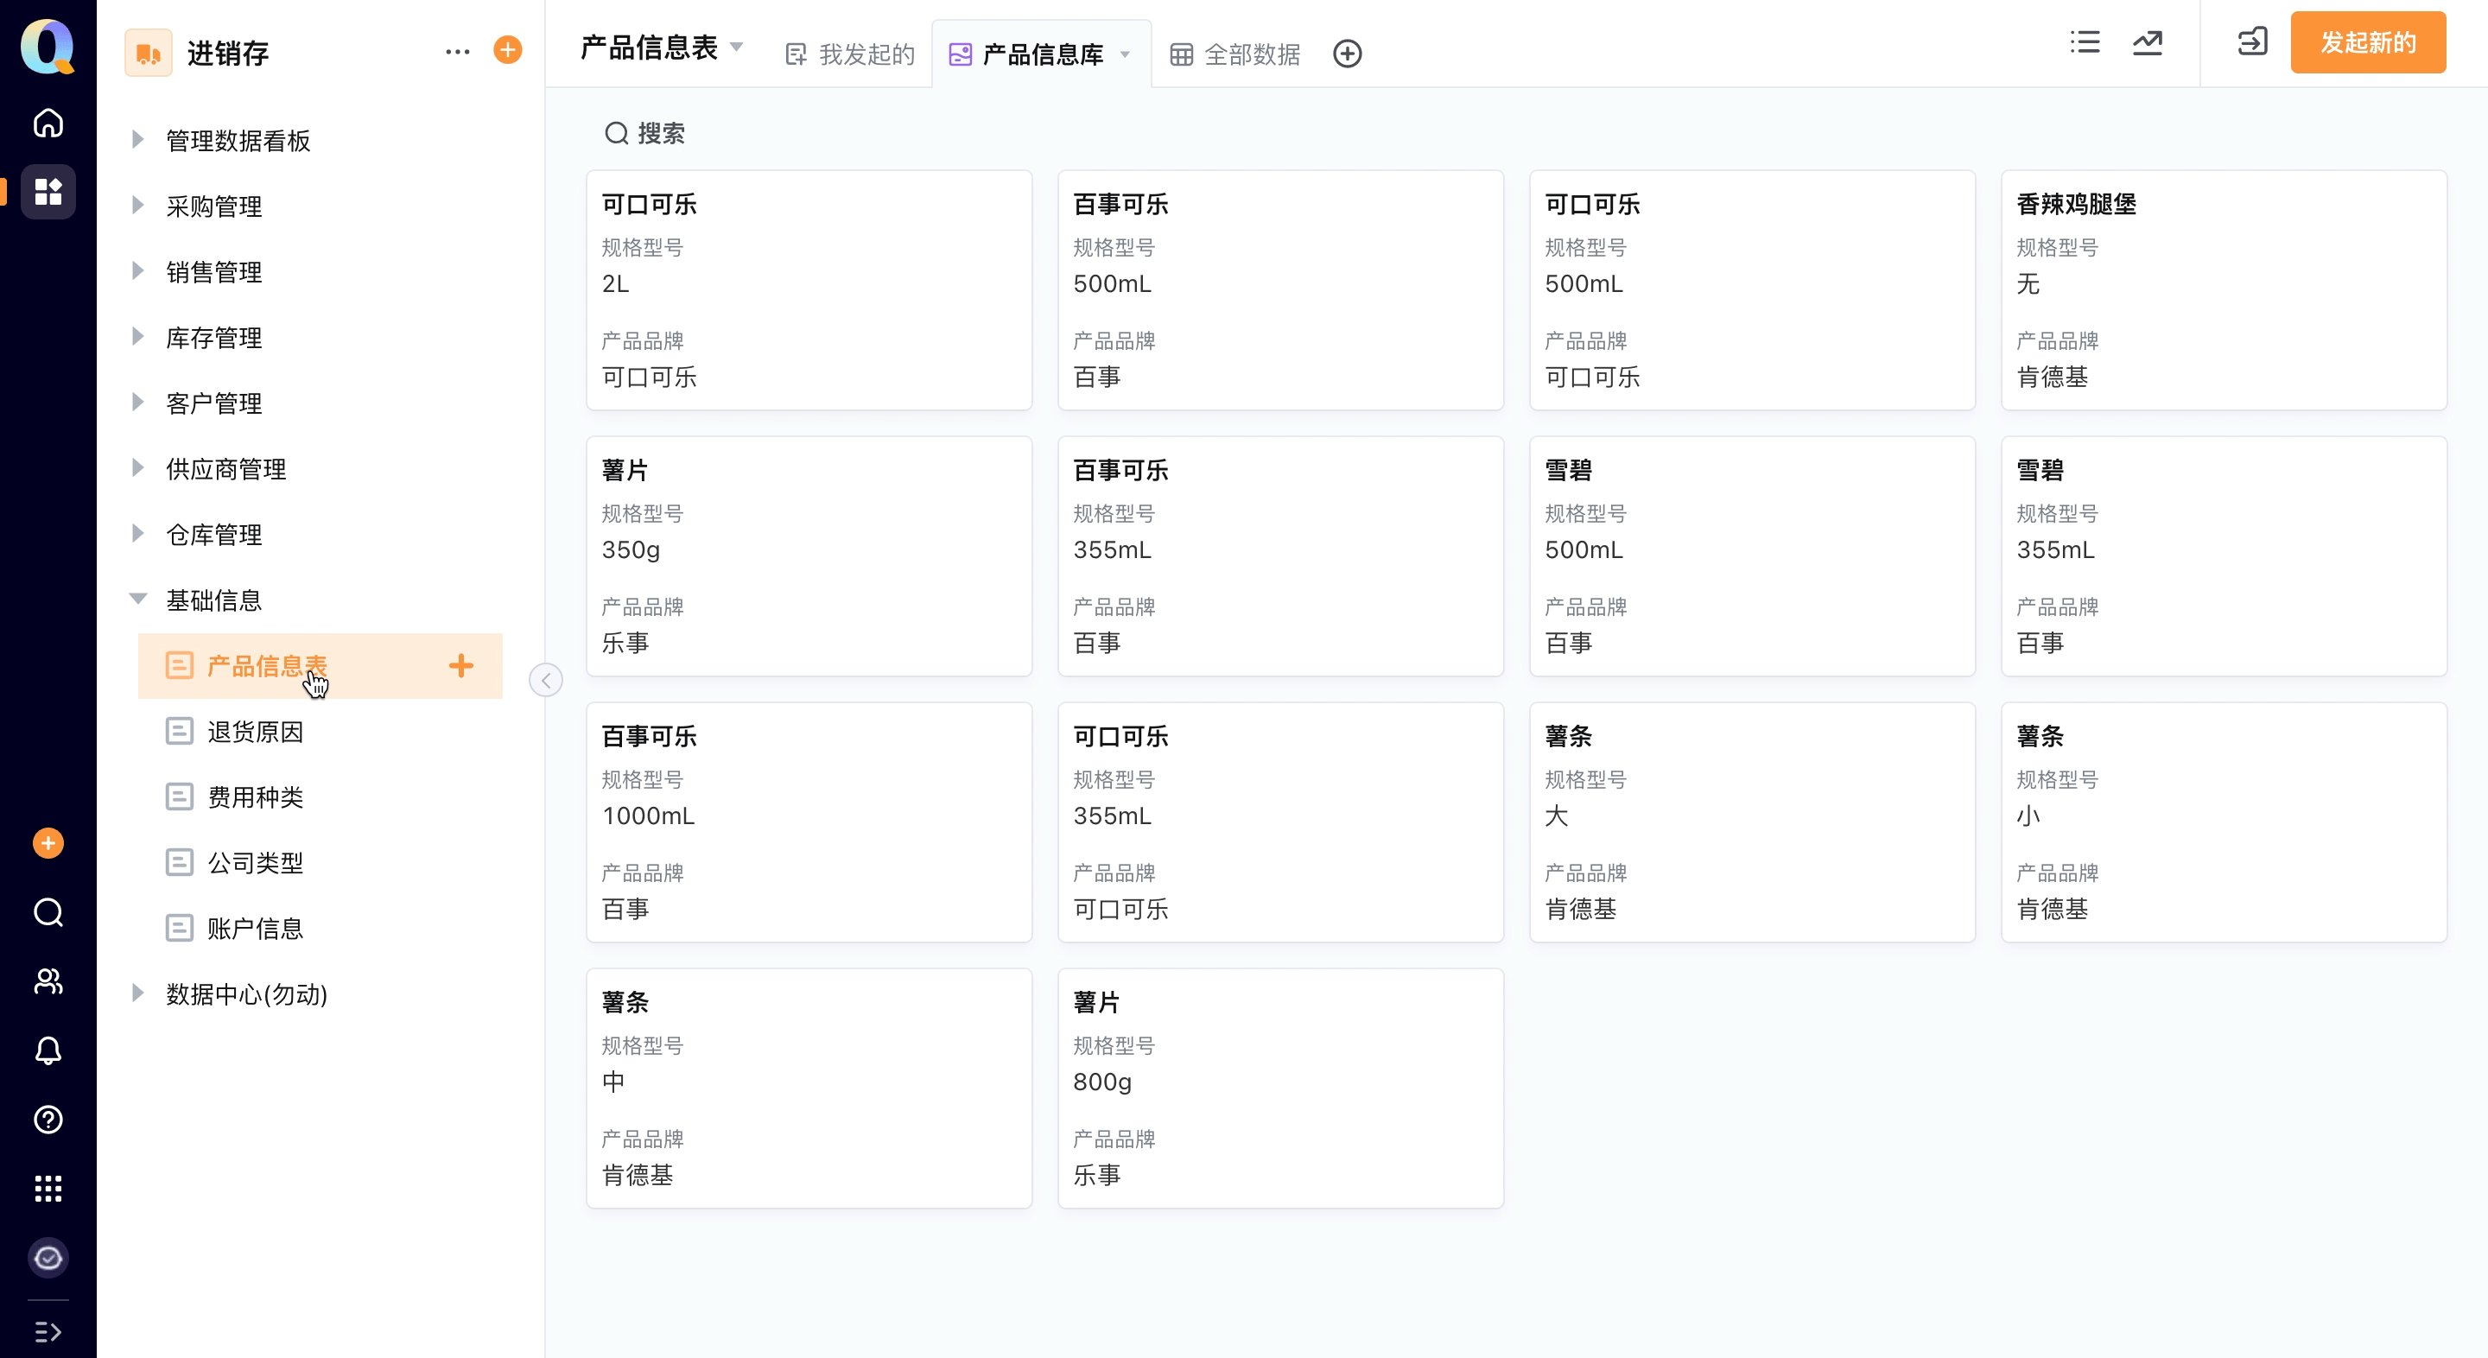
Task: Open the 薯条 中 card
Action: pos(809,1088)
